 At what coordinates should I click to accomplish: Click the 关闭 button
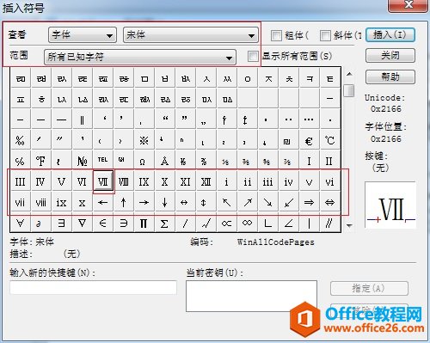[x=390, y=55]
